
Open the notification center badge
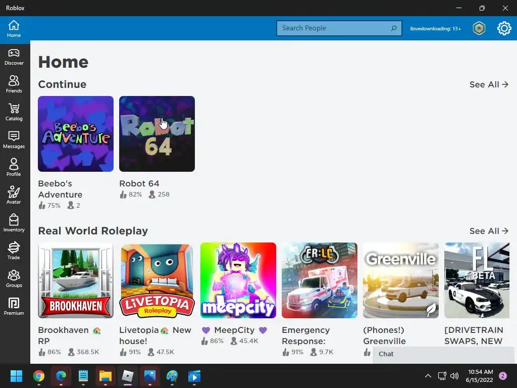click(x=503, y=376)
